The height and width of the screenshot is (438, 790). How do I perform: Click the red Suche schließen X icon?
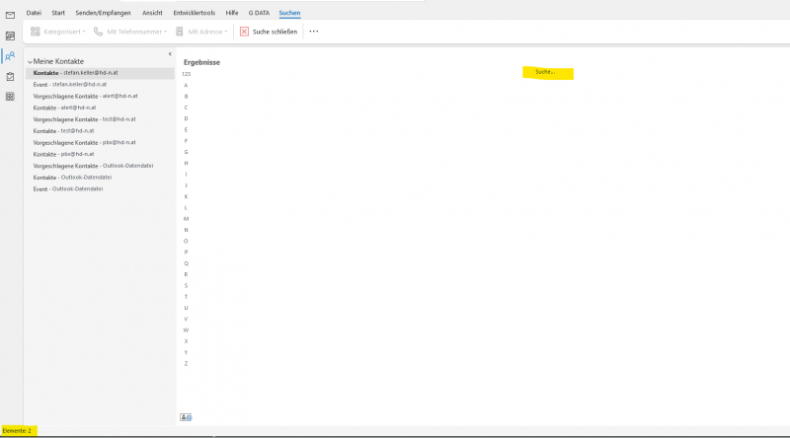point(244,32)
